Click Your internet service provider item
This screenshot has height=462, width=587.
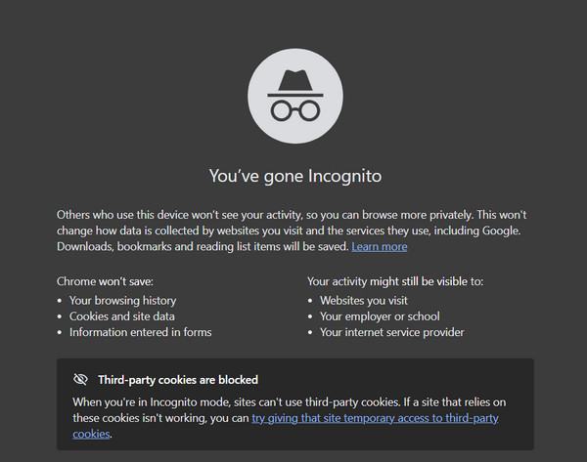coord(391,332)
